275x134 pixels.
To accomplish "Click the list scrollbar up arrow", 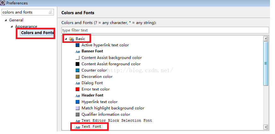I will click(x=266, y=38).
